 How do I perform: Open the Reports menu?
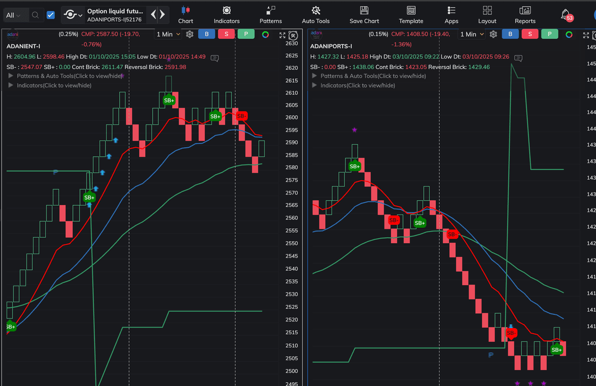pos(525,14)
